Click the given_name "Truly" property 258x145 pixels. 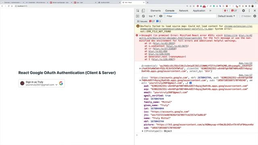[x=156, y=105]
